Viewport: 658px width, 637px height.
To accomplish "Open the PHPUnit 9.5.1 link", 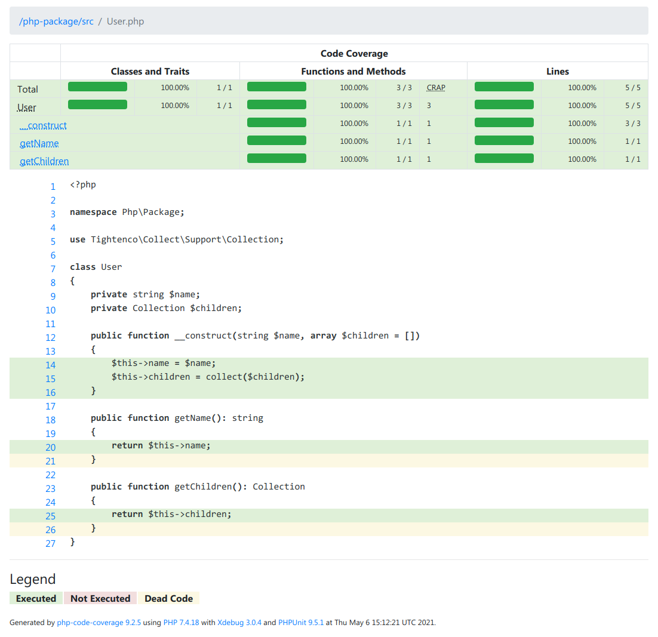I will click(301, 623).
